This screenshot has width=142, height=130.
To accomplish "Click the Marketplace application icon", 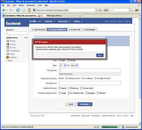I will point(8,51).
